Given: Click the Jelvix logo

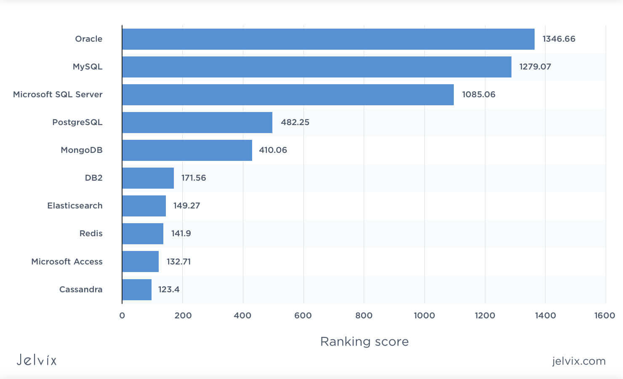Looking at the screenshot, I should tap(36, 360).
